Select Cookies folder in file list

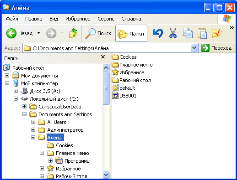tap(124, 57)
